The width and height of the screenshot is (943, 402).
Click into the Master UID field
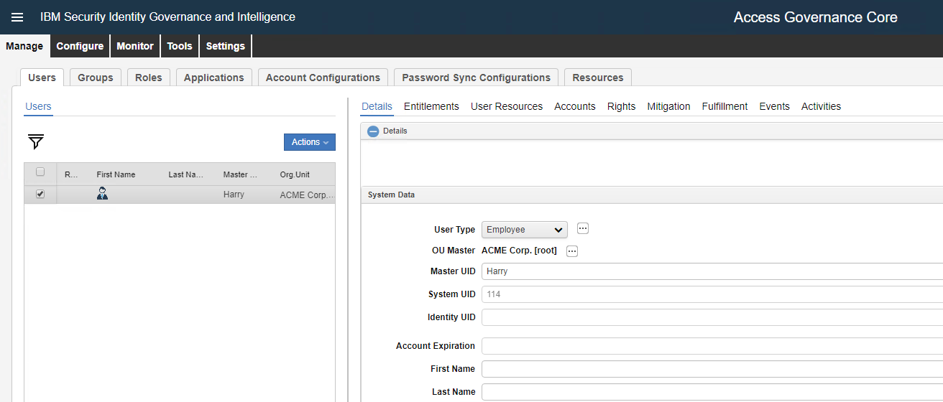[x=712, y=271]
